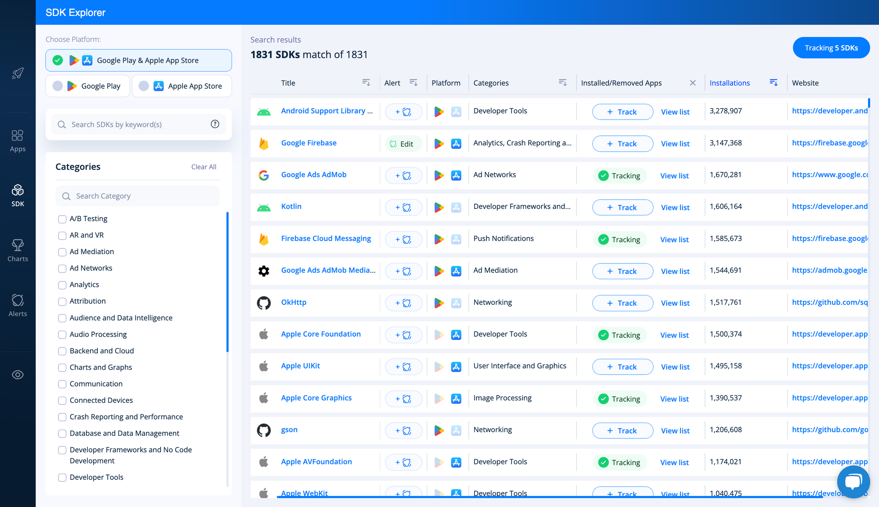Open the chat support bubble
Image resolution: width=879 pixels, height=507 pixels.
coord(853,481)
